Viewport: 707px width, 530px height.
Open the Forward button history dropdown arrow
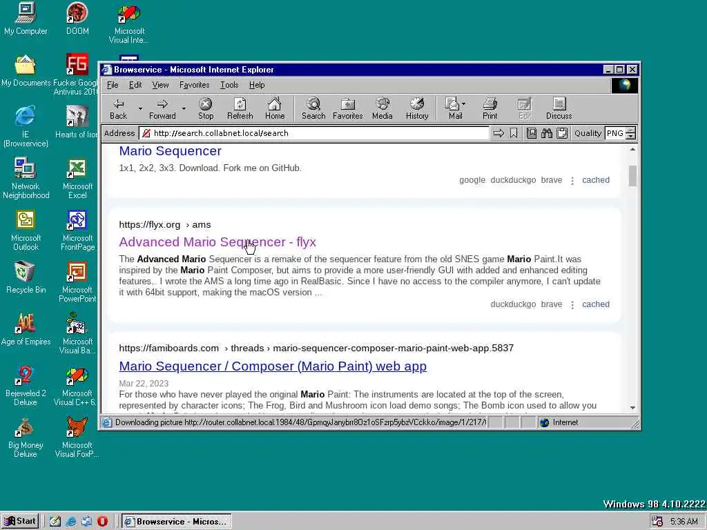[x=184, y=108]
